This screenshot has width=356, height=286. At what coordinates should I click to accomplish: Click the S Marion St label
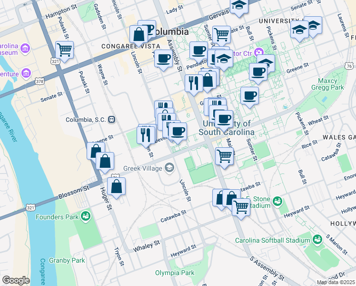coord(337,245)
